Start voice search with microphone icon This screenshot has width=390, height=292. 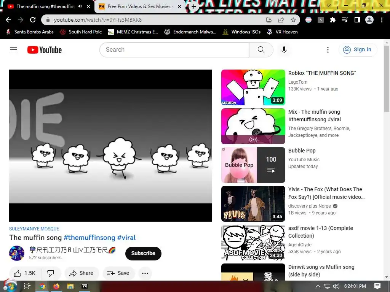(x=284, y=50)
